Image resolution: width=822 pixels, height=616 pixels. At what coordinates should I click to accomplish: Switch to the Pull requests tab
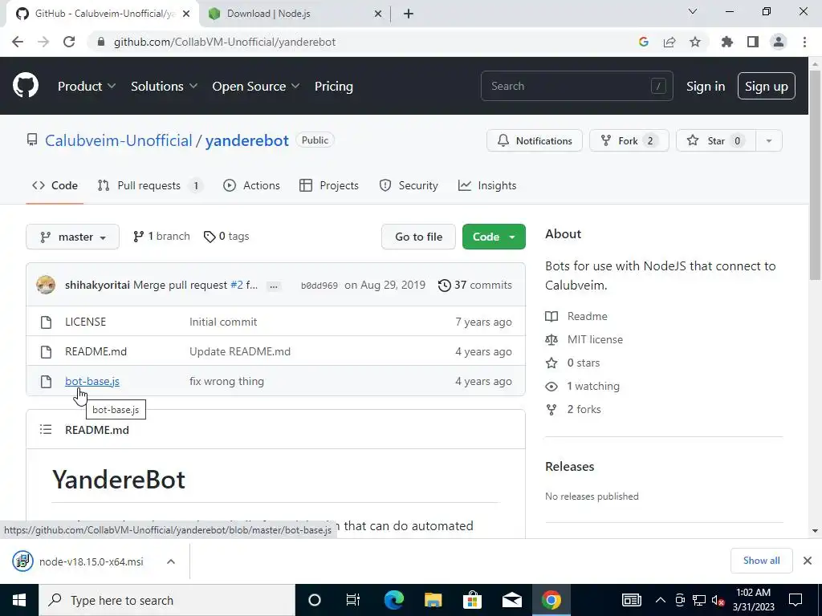pyautogui.click(x=150, y=185)
